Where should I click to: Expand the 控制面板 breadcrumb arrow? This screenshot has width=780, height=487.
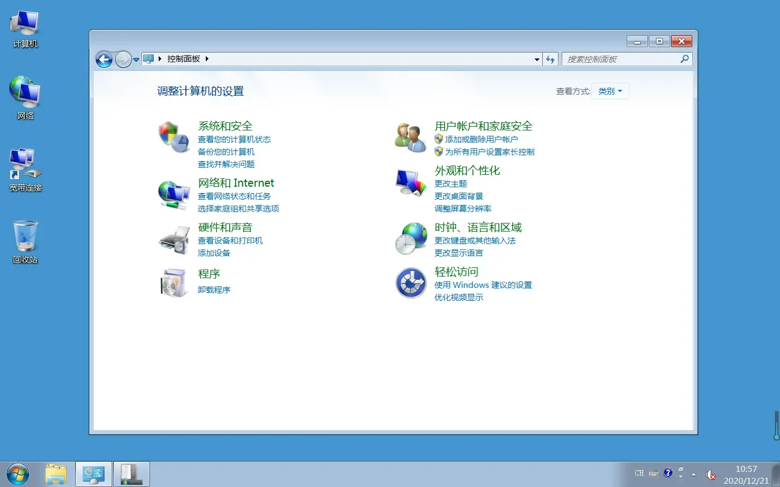coord(207,59)
